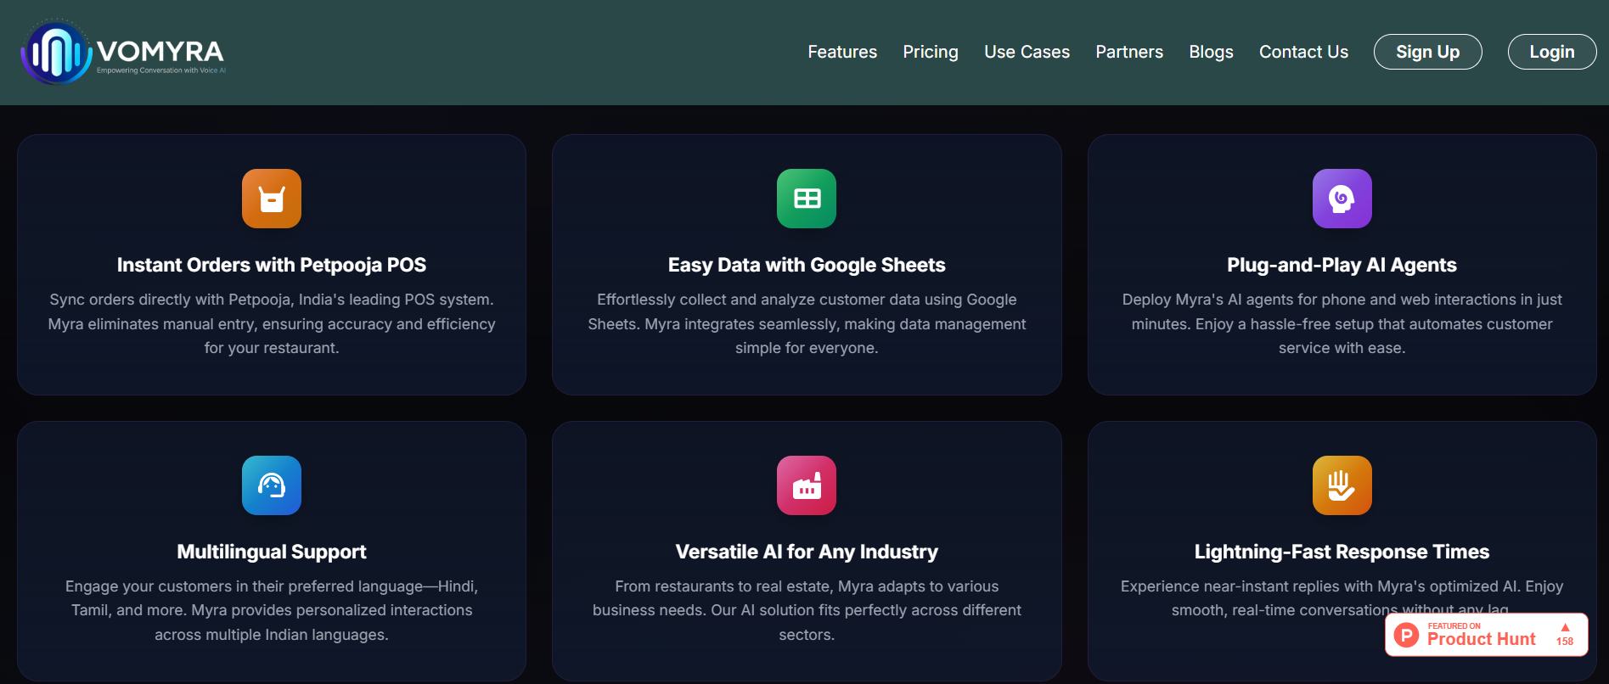Open the Features menu item
This screenshot has width=1609, height=684.
click(x=842, y=52)
